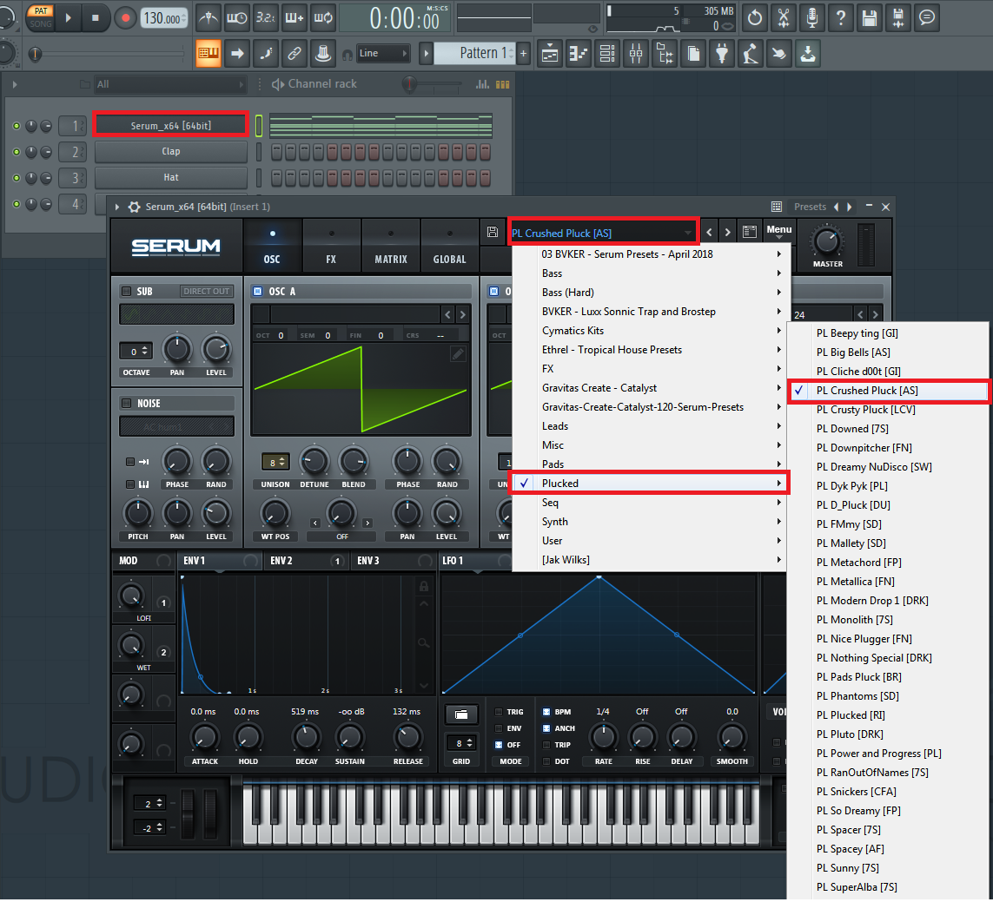This screenshot has width=993, height=902.
Task: Toggle the 3-2-1 countdown before recording
Action: 265,17
